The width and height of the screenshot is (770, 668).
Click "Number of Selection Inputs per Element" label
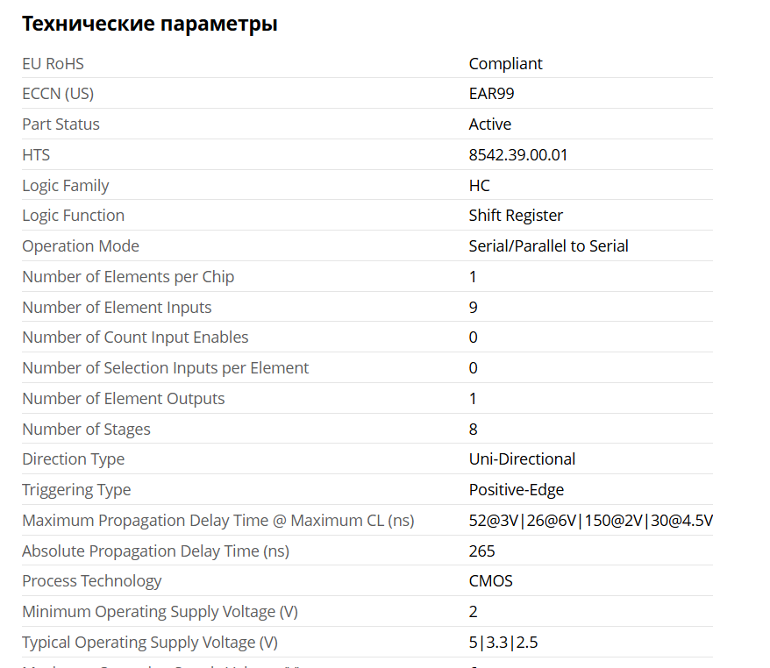[x=165, y=368]
